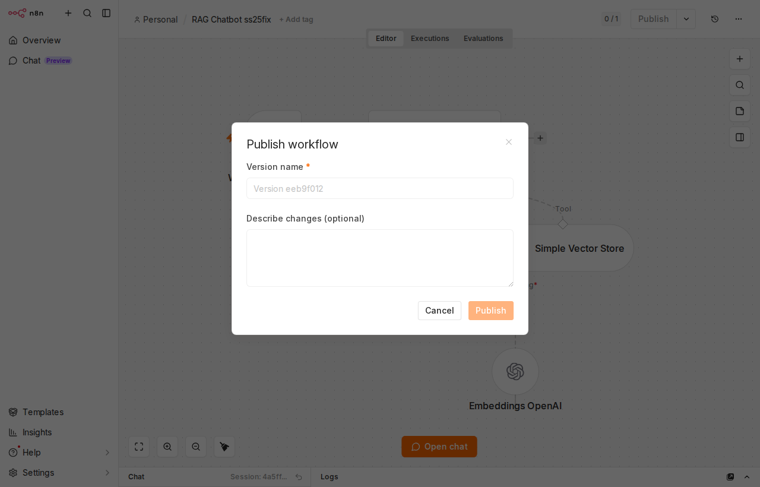Click the Chat panel label at the bottom
This screenshot has width=760, height=487.
tap(137, 477)
